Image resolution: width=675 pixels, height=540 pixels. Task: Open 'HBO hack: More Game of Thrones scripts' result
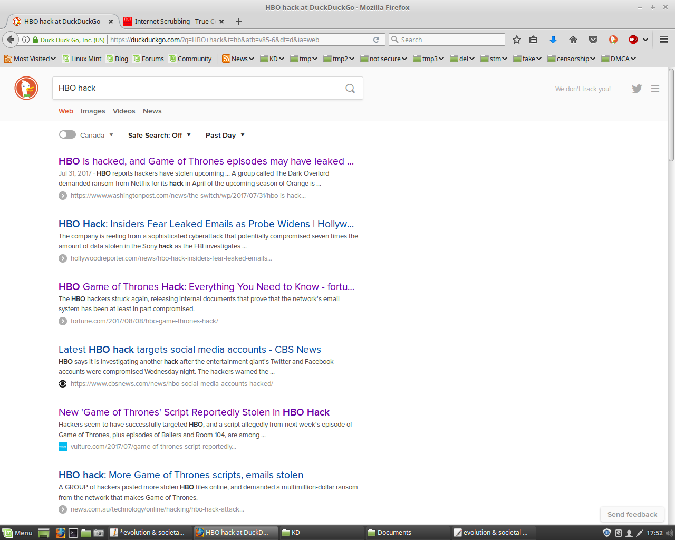181,475
